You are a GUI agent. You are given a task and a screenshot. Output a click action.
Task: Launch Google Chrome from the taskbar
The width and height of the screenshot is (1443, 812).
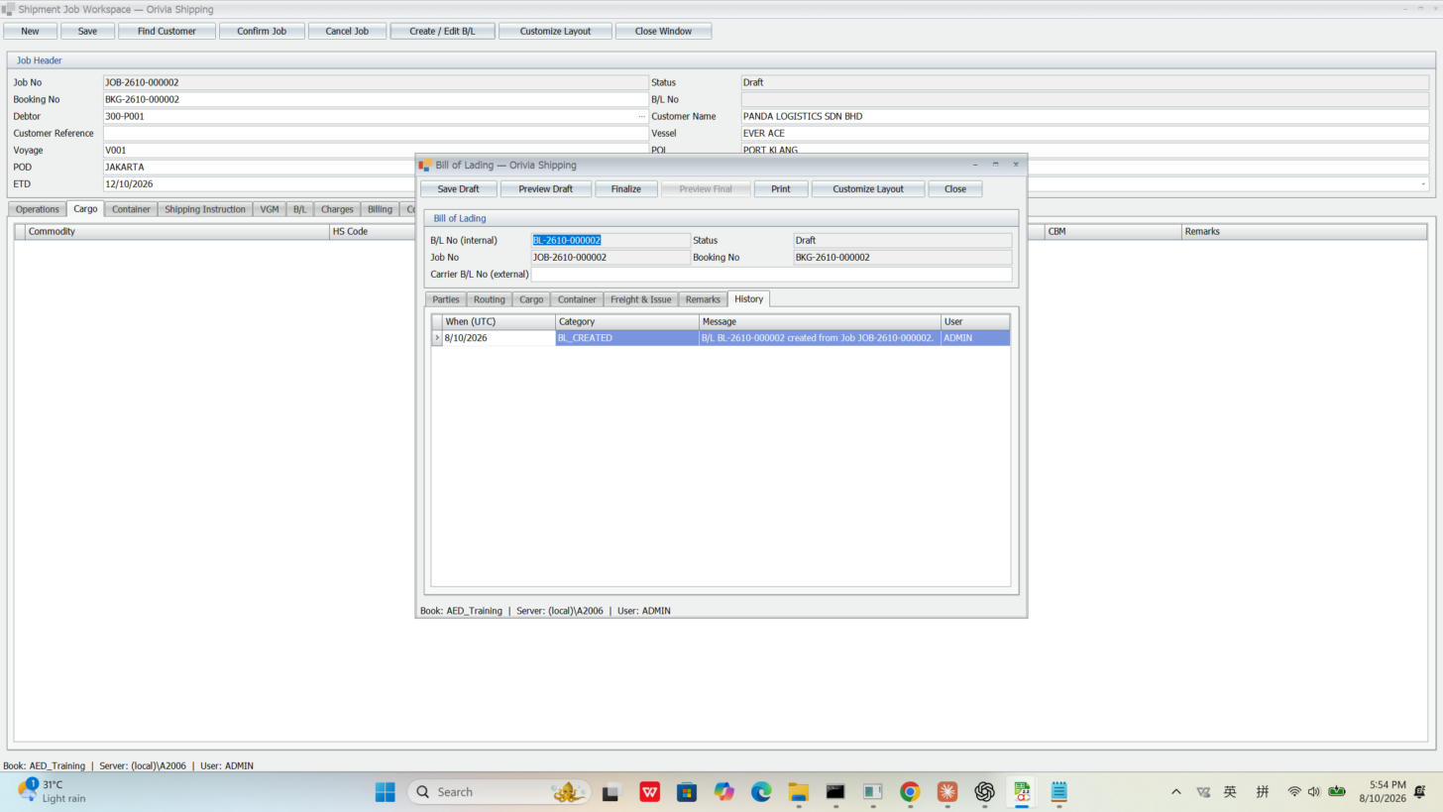910,791
